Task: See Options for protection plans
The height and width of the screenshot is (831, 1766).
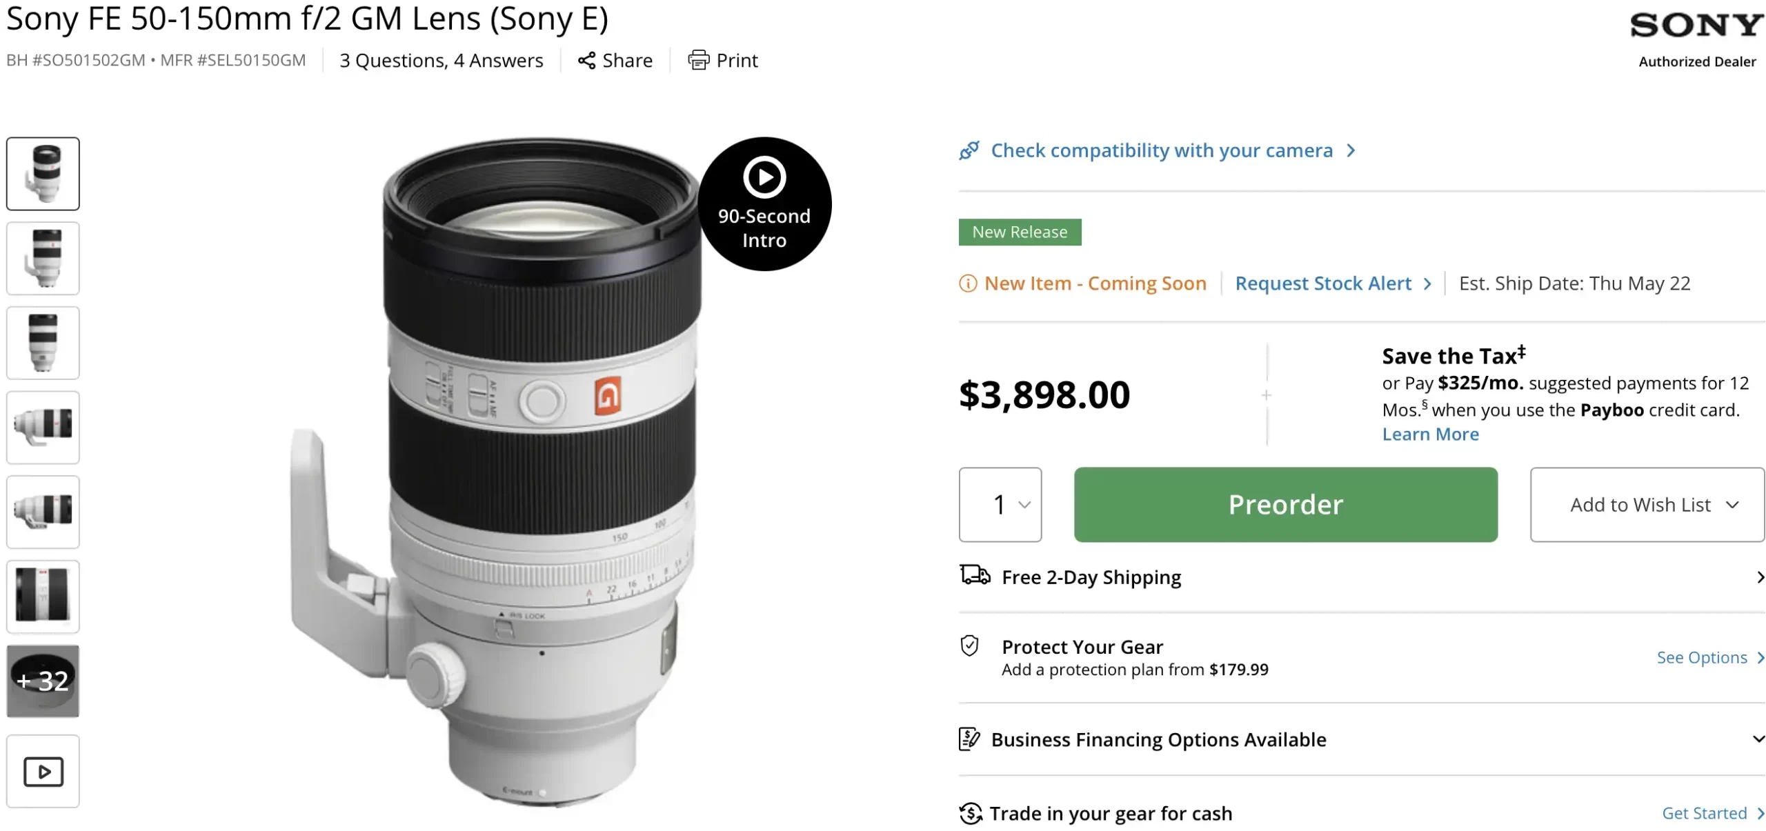Action: [x=1702, y=658]
